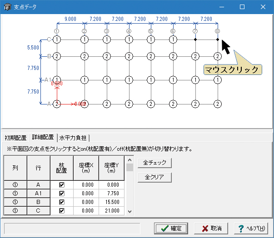Screen dimensions: 274x238
Task: Click off-state support at column 8 row C
Action: pyautogui.click(x=218, y=40)
